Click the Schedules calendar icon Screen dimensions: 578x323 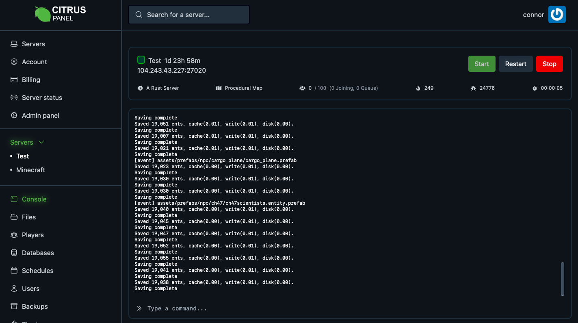point(14,271)
